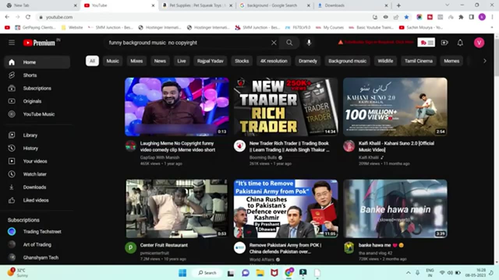Click the Your videos sidebar icon
499x280 pixels.
pyautogui.click(x=12, y=161)
